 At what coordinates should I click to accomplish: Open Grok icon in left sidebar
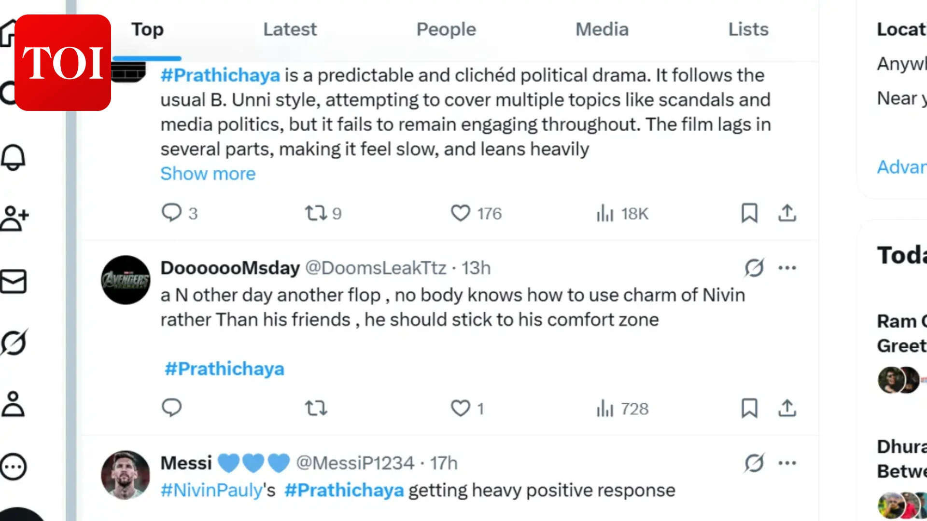[14, 343]
